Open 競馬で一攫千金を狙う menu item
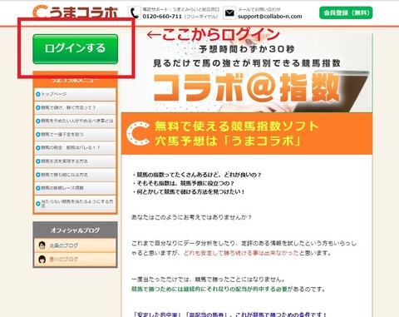 [75, 135]
